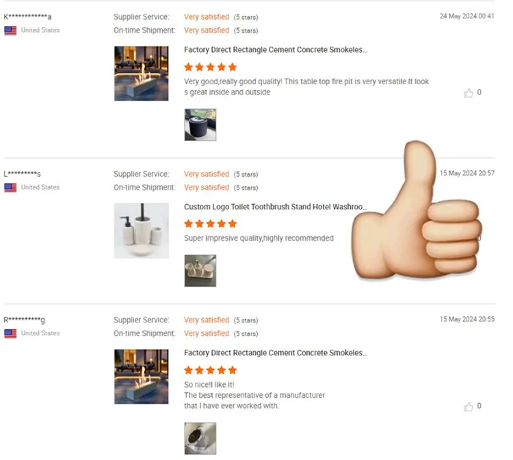This screenshot has height=460, width=513.
Task: Open bathroom set product thumbnail
Action: point(142,231)
